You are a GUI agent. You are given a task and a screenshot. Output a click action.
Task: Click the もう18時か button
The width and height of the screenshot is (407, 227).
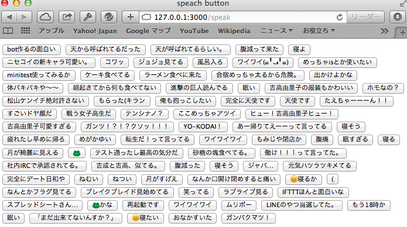pyautogui.click(x=369, y=205)
